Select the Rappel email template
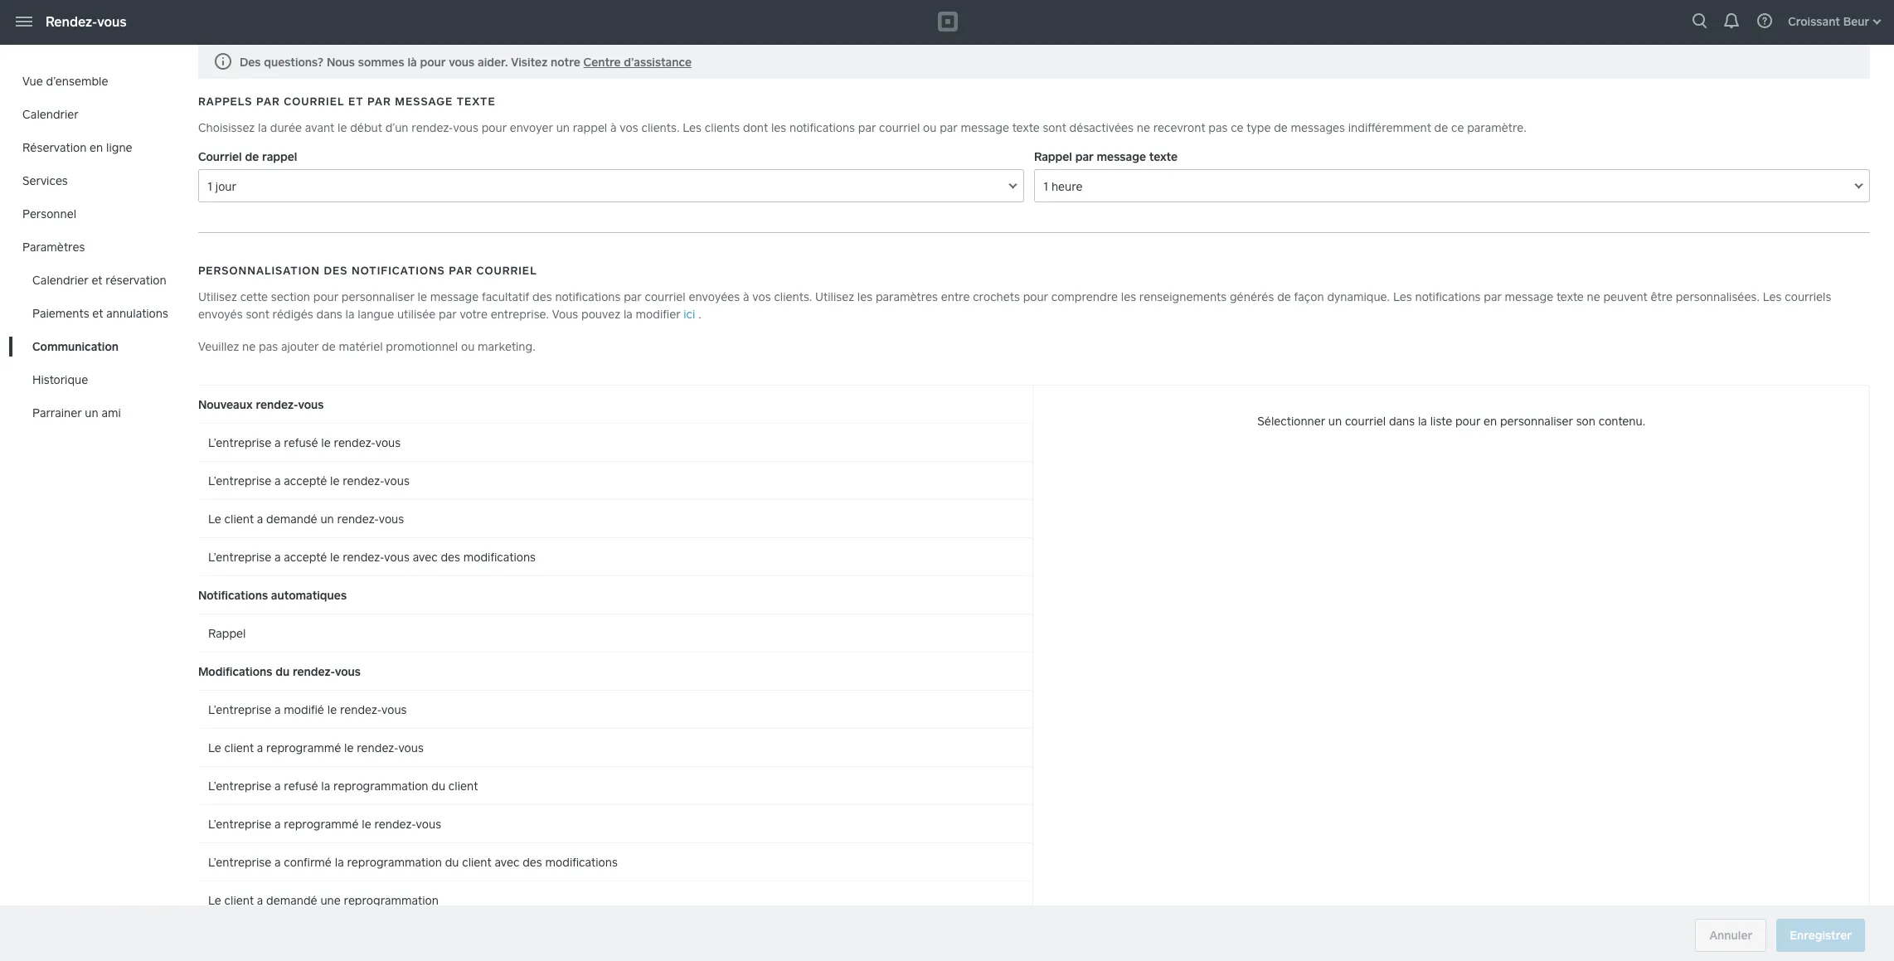Viewport: 1894px width, 961px height. pos(227,633)
